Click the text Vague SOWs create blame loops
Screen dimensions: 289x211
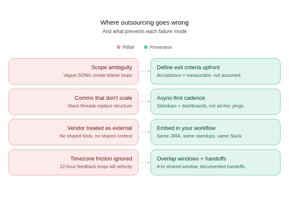98,75
